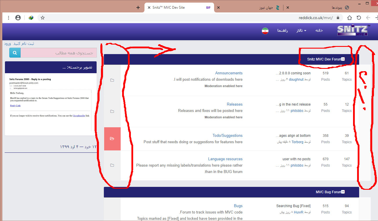Image resolution: width=378 pixels, height=221 pixels.
Task: Open the featured image email thumbnail
Action: [x=50, y=105]
